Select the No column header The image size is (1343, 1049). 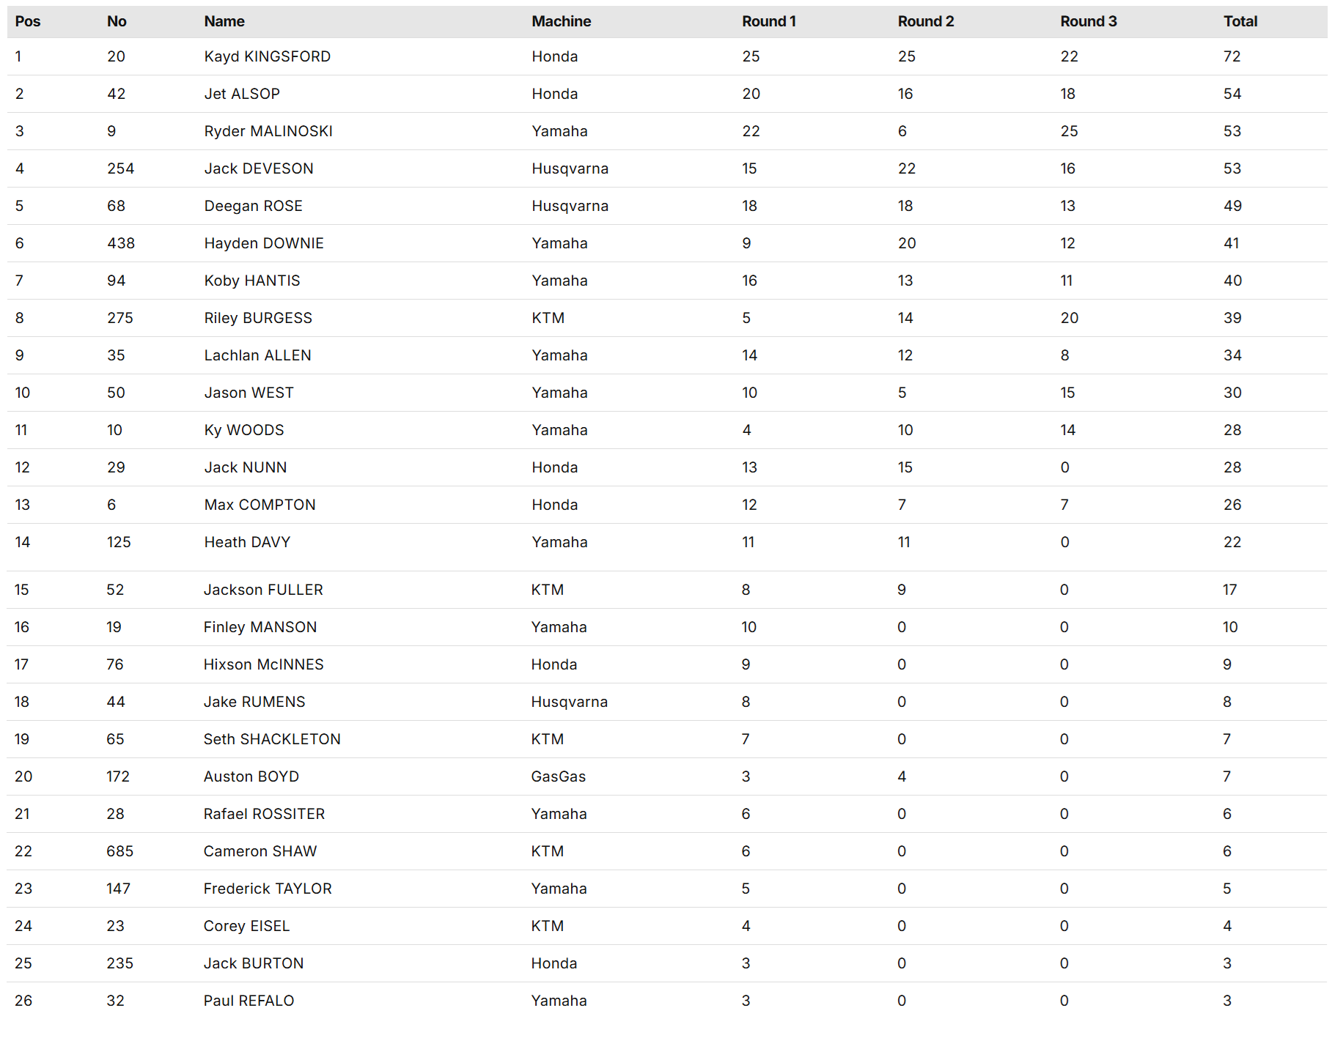[117, 21]
